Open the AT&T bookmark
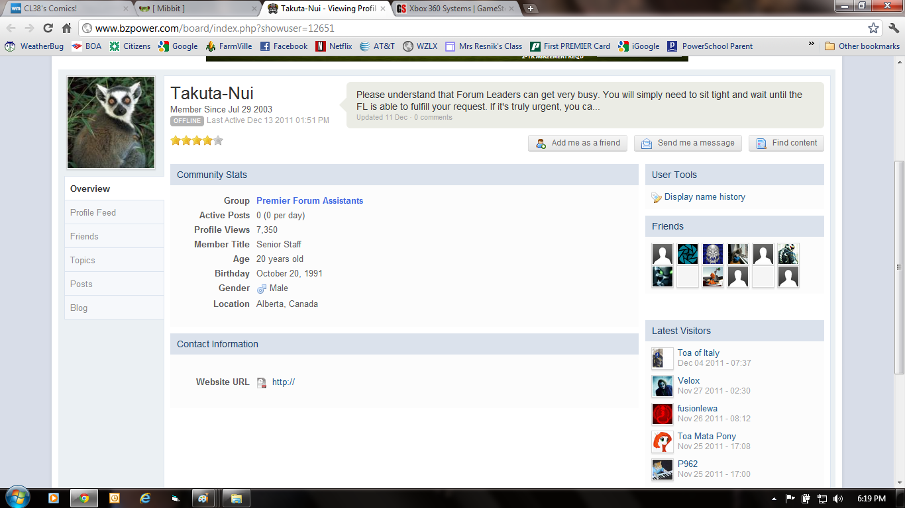905x508 pixels. pos(377,46)
